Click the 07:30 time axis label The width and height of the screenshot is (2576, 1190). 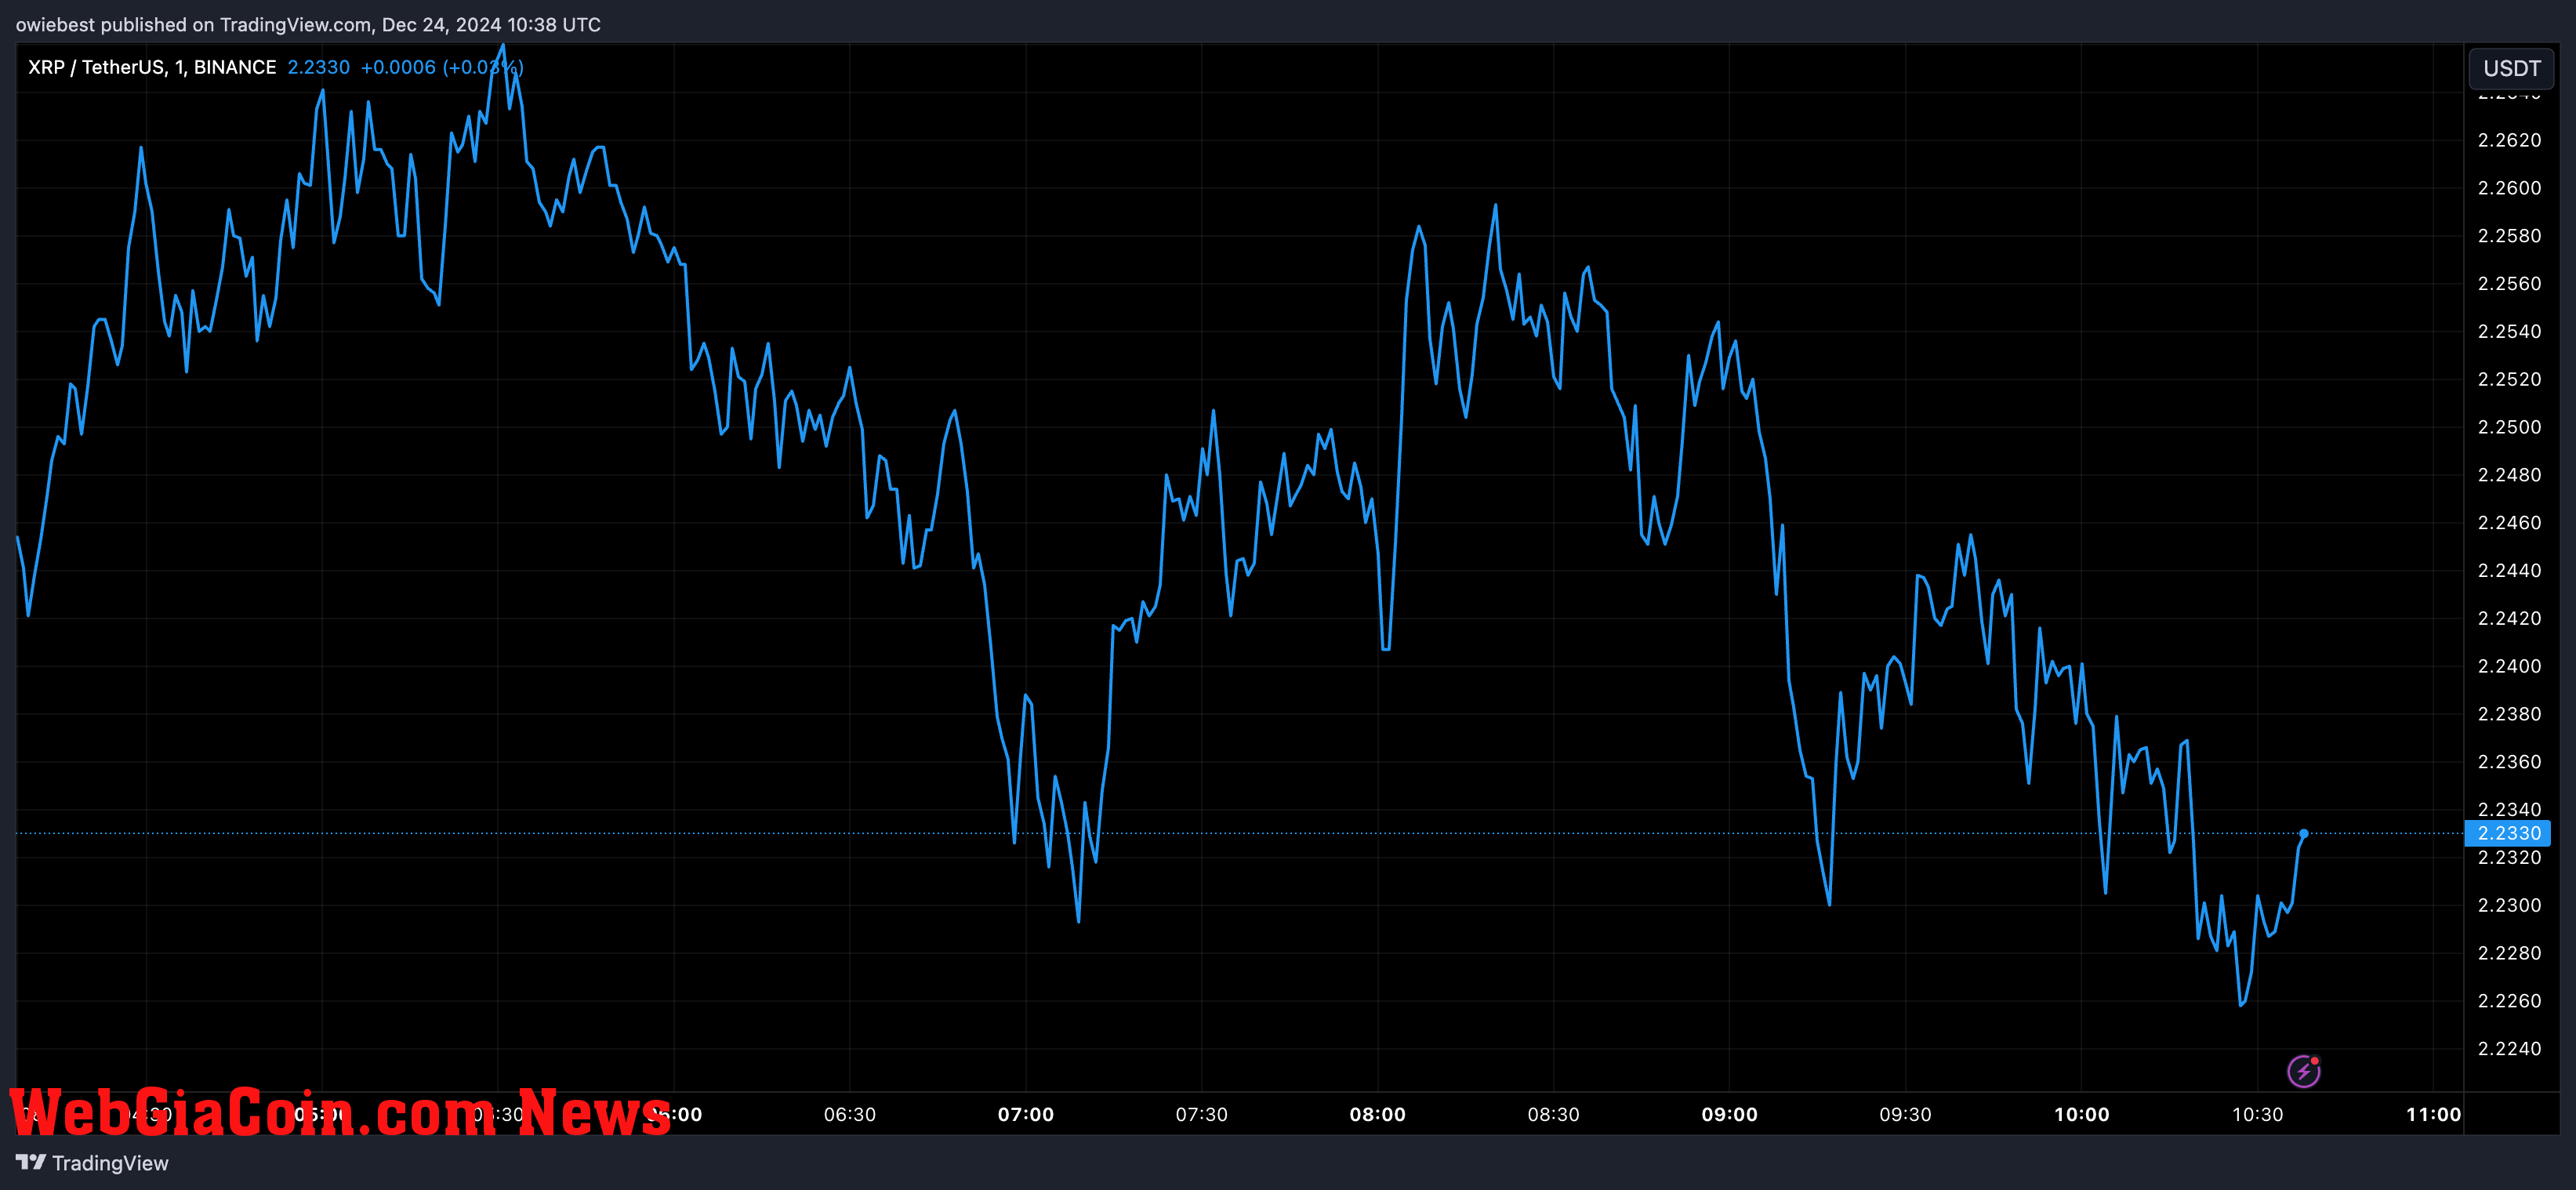[x=1201, y=1114]
